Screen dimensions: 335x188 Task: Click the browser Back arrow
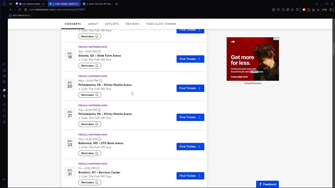tap(10, 10)
